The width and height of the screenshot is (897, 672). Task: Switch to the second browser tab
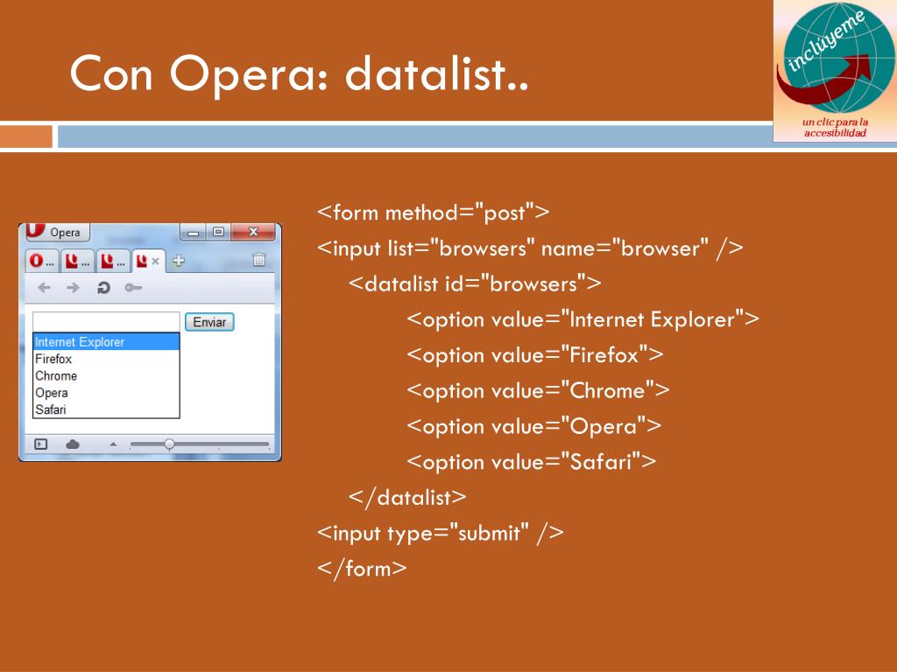(77, 261)
